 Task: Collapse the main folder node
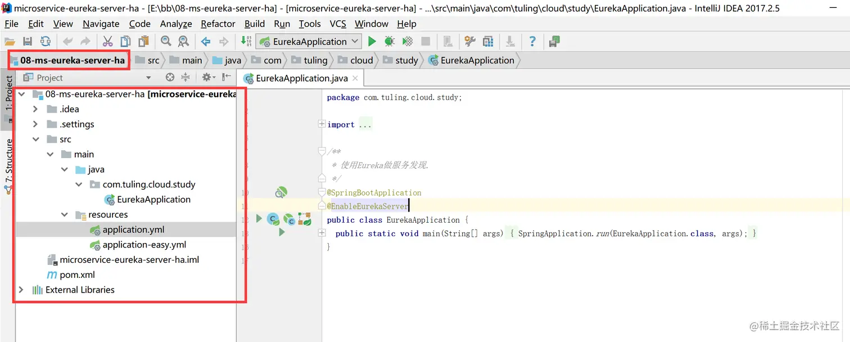point(50,154)
